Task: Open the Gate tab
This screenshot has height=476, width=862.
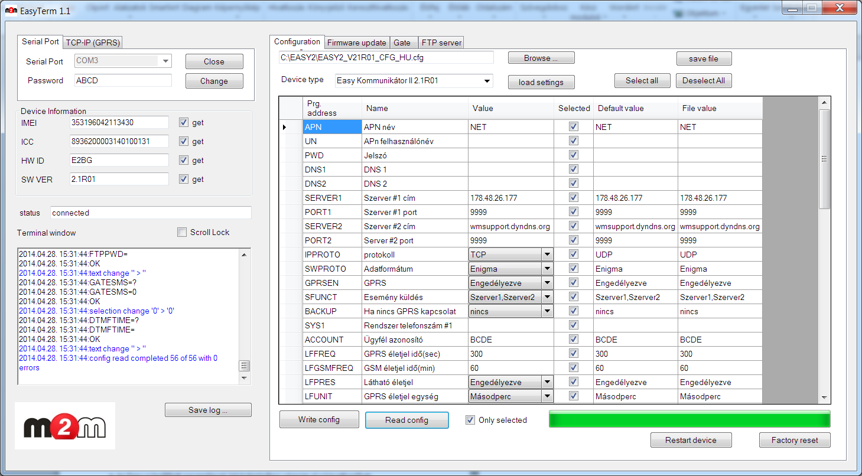Action: (x=402, y=43)
